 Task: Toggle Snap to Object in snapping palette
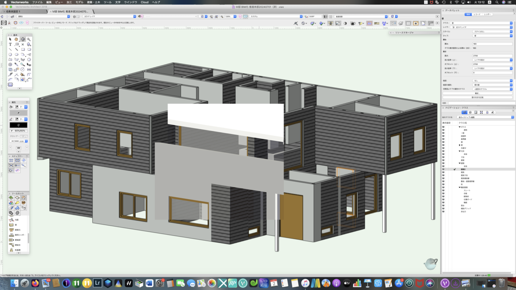click(x=17, y=160)
